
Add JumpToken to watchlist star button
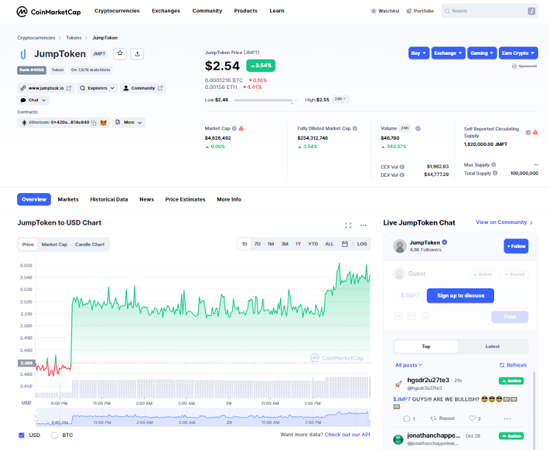click(120, 53)
